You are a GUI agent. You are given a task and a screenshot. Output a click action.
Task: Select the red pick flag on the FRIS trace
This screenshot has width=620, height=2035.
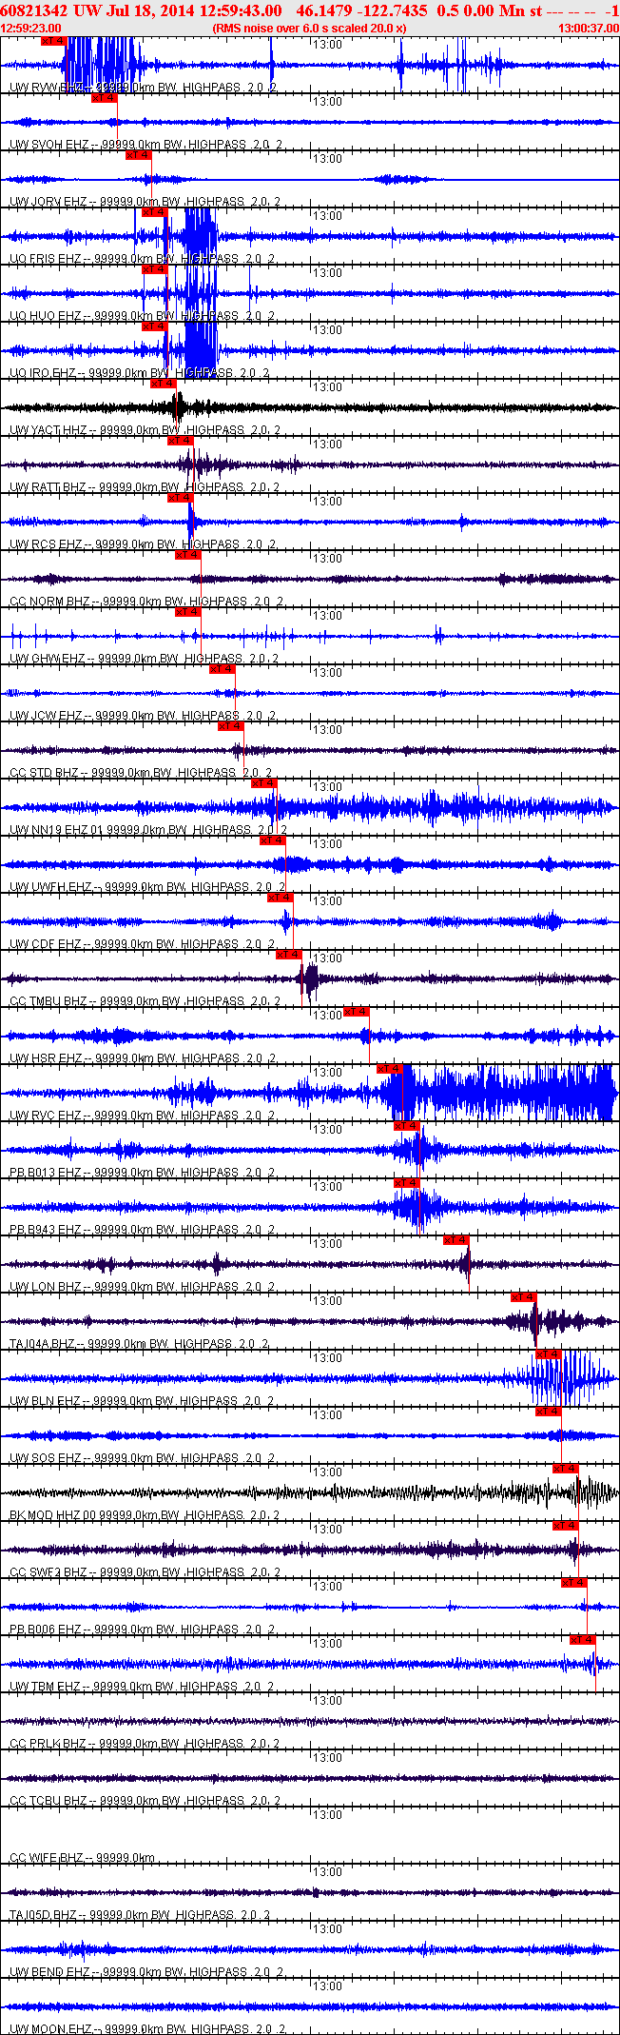click(155, 212)
